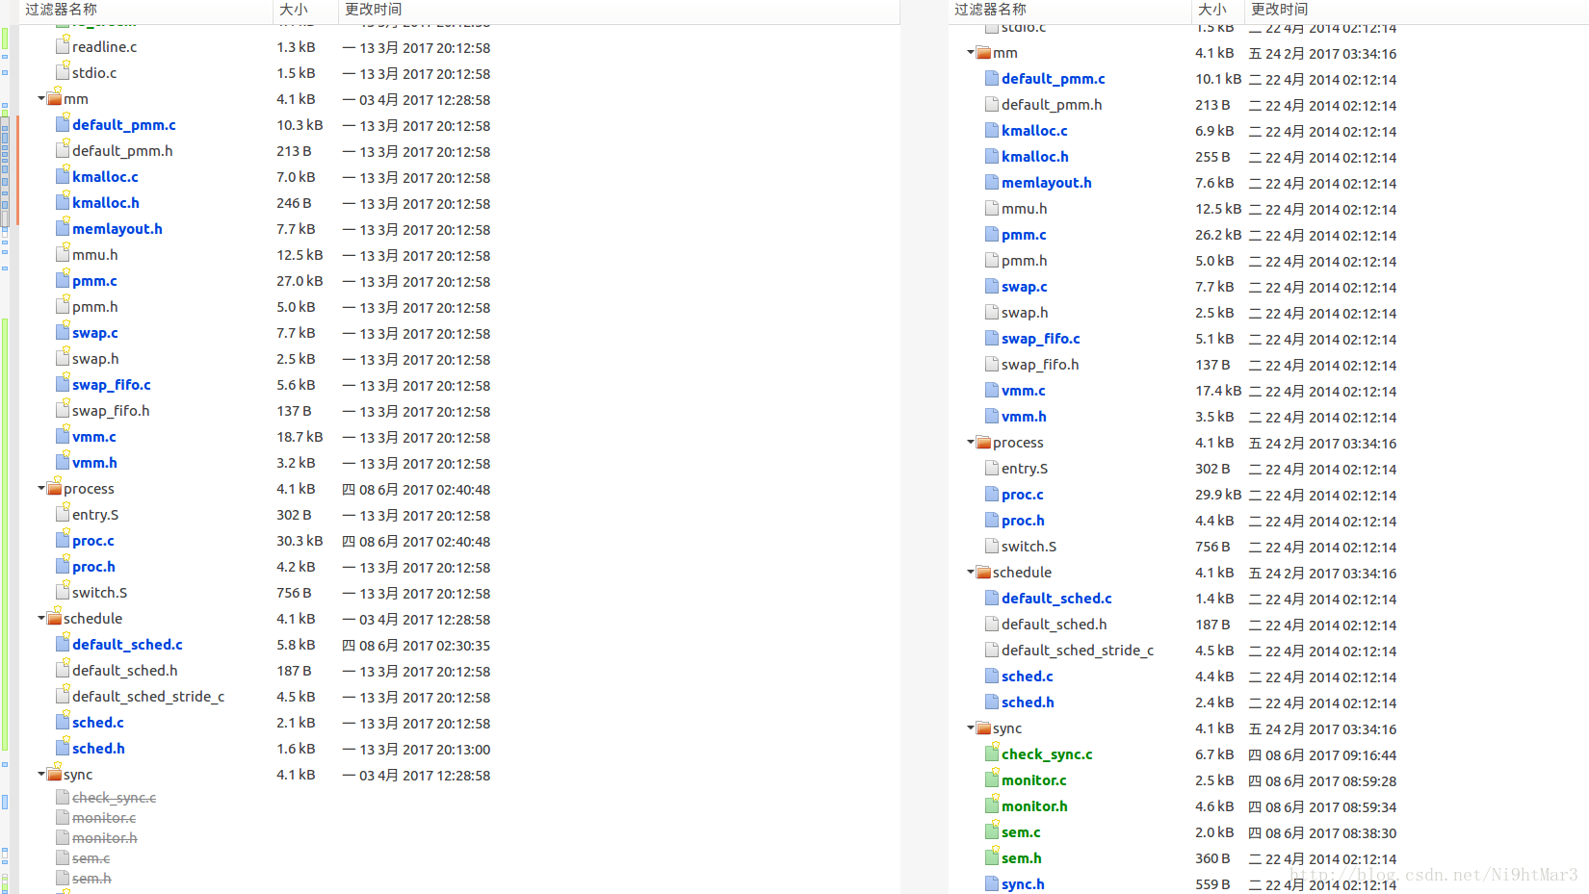Click right pane check_sync.c green file icon
The width and height of the screenshot is (1589, 894).
point(992,753)
